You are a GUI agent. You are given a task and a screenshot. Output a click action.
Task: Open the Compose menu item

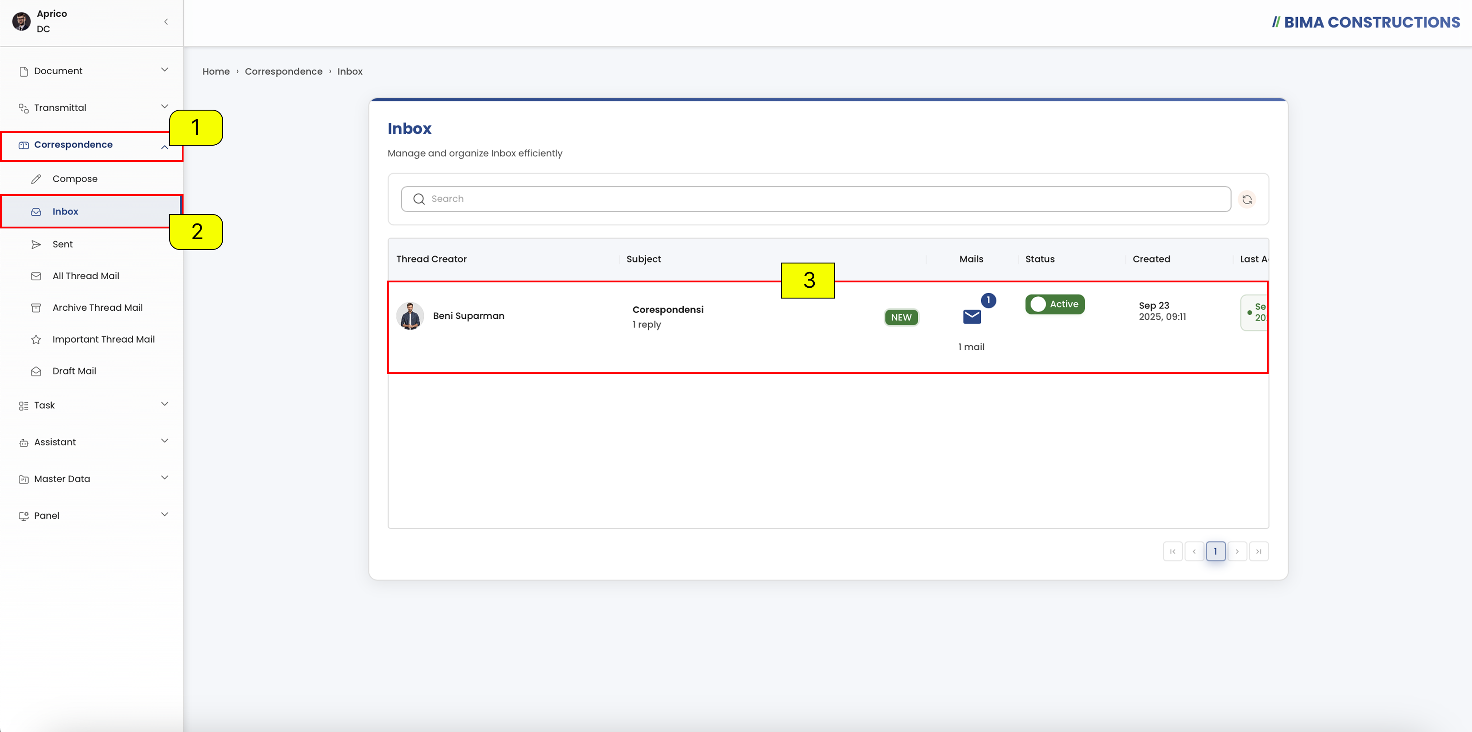[x=91, y=179]
